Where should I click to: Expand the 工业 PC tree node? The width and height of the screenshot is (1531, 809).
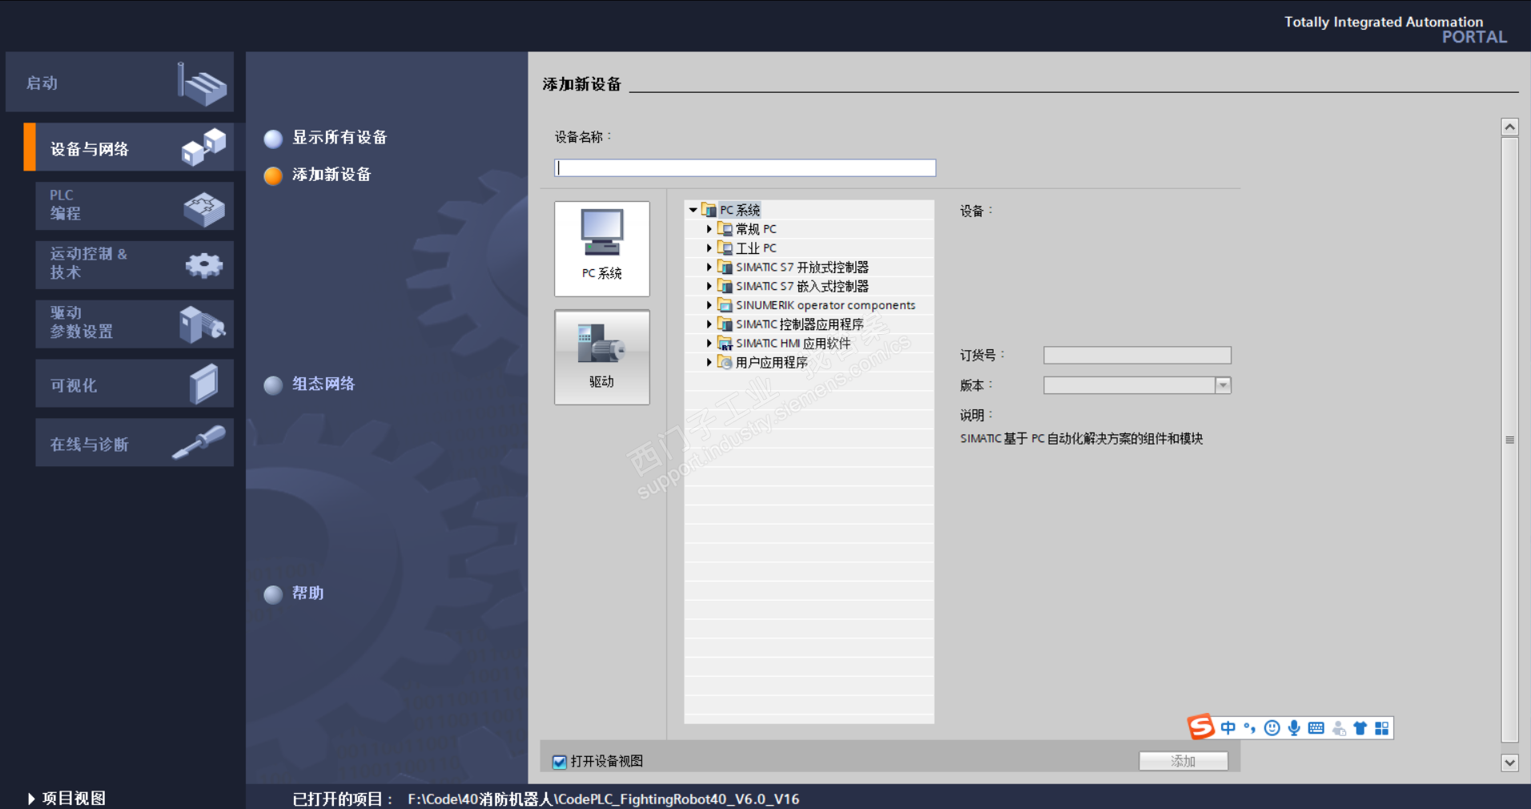[x=709, y=248]
